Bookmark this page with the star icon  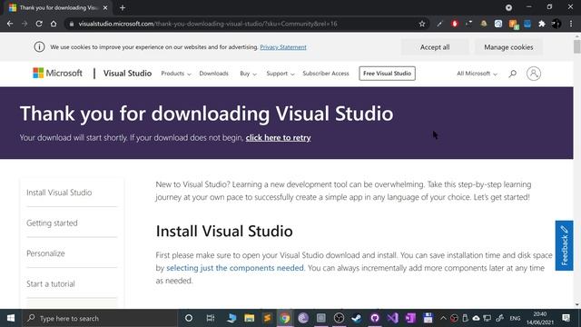tap(422, 24)
